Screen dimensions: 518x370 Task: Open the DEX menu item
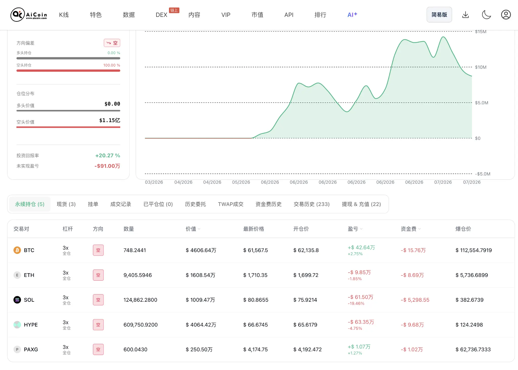pos(161,15)
